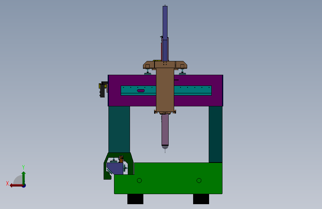Screen dimensions: 322x209
Task: Select the left dark teal support column
Action: [119, 129]
